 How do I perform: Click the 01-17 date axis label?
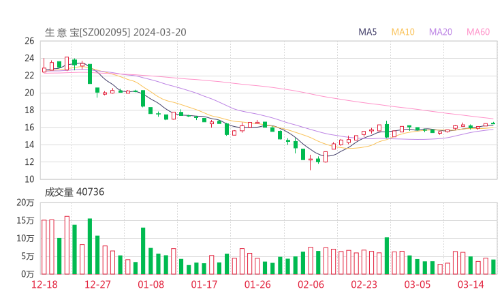[x=204, y=284]
